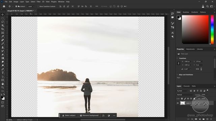Toggle lock position in Layers panel
The image size is (216, 121).
(188, 98)
